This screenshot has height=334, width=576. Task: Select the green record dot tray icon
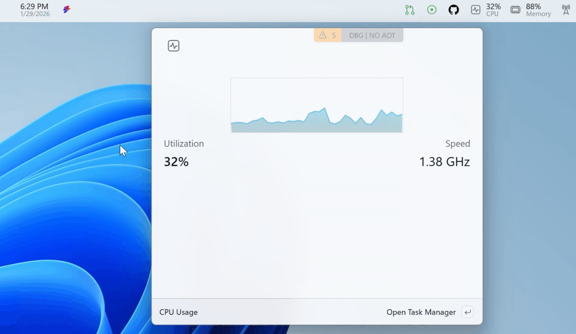pyautogui.click(x=432, y=10)
